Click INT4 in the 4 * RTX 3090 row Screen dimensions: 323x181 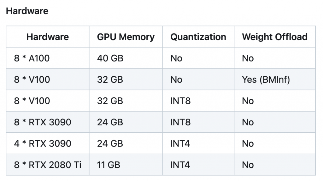coord(180,144)
